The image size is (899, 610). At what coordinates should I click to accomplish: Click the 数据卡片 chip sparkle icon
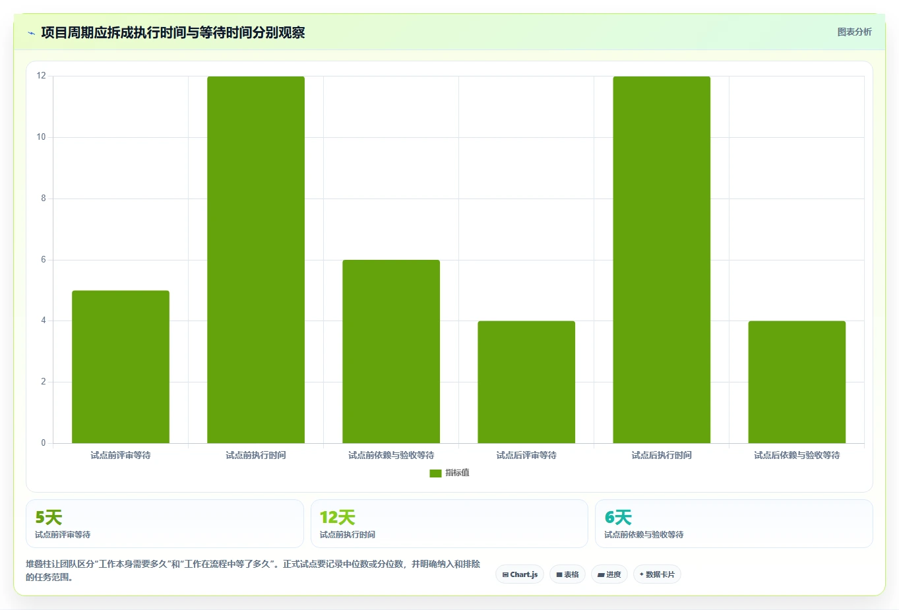[642, 574]
